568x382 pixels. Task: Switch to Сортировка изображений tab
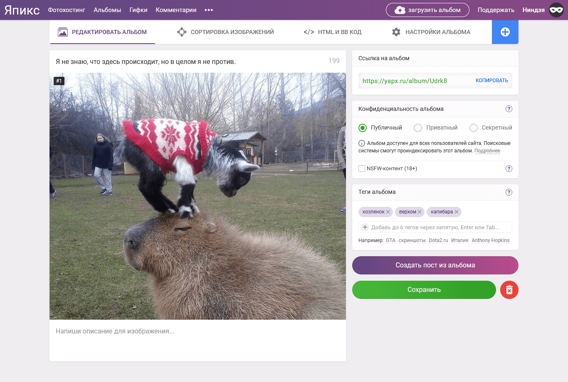pyautogui.click(x=225, y=32)
